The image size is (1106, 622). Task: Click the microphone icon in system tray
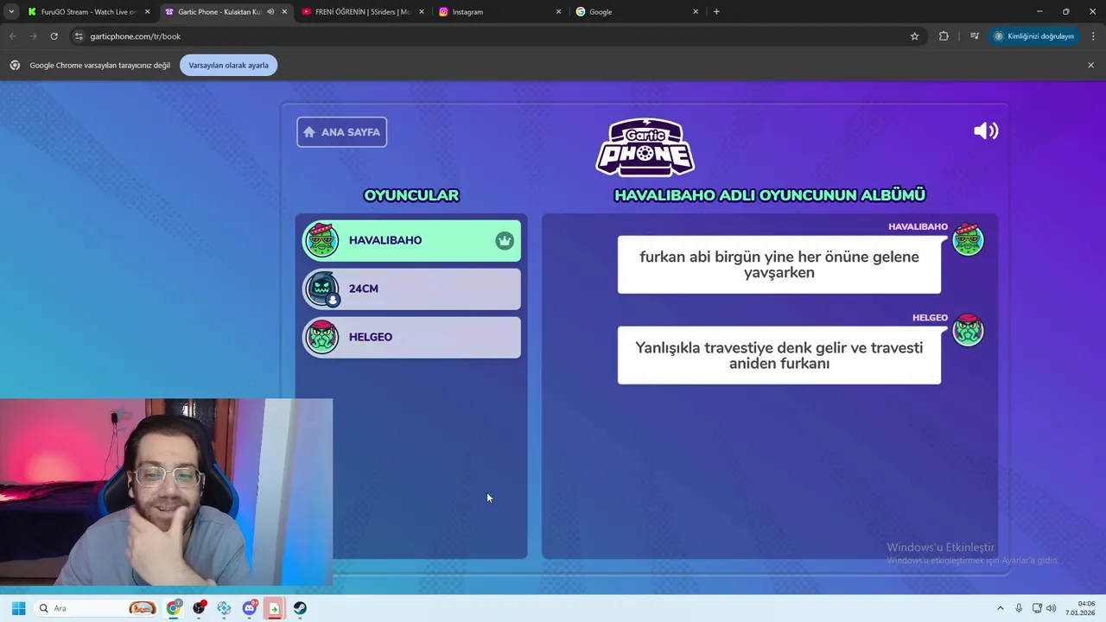pyautogui.click(x=1019, y=608)
